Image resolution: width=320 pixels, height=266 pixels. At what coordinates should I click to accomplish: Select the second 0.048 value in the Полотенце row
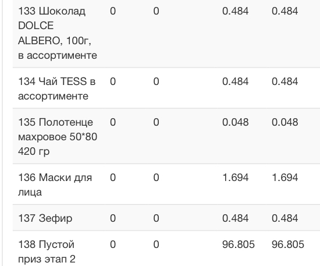point(285,122)
